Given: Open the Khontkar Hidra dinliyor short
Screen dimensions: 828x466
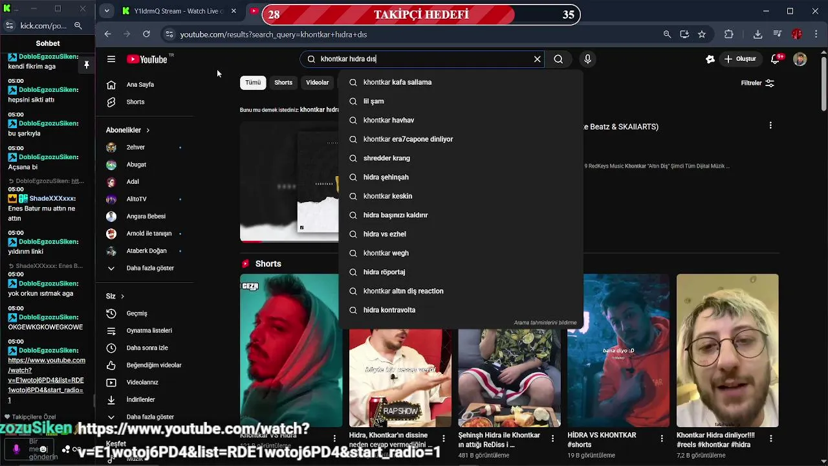Looking at the screenshot, I should coord(727,350).
